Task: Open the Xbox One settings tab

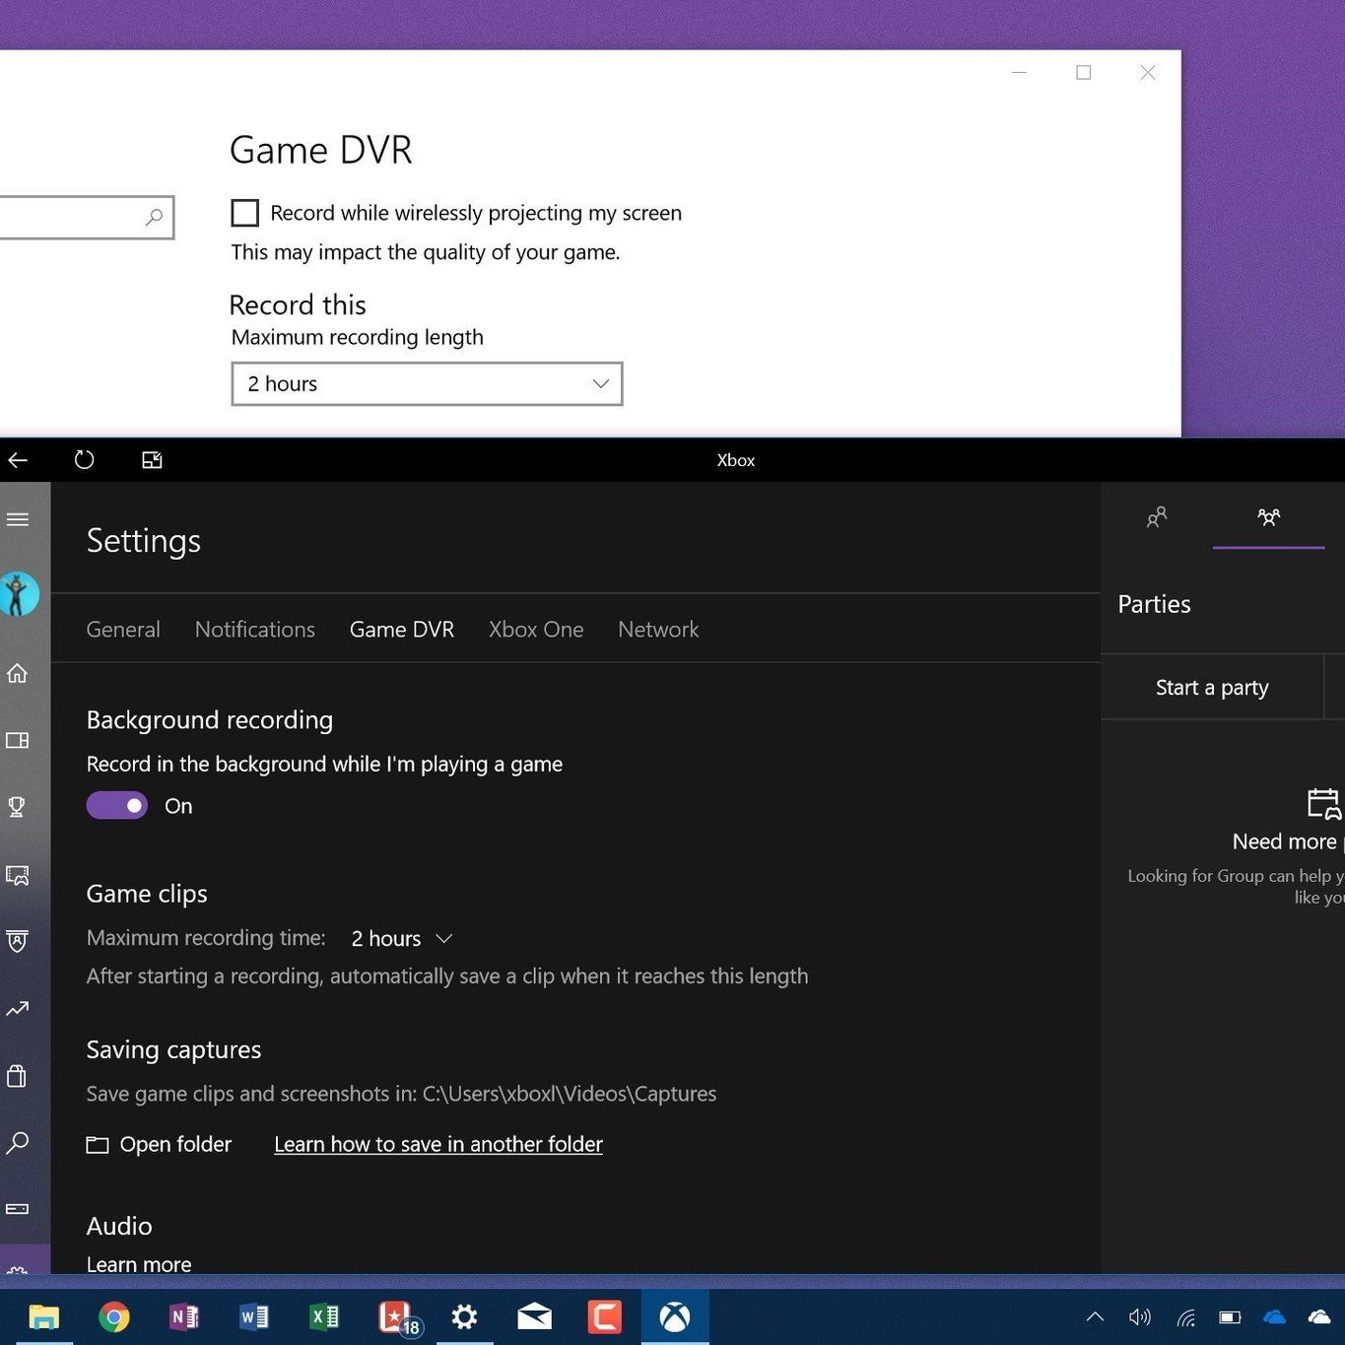Action: pyautogui.click(x=536, y=630)
